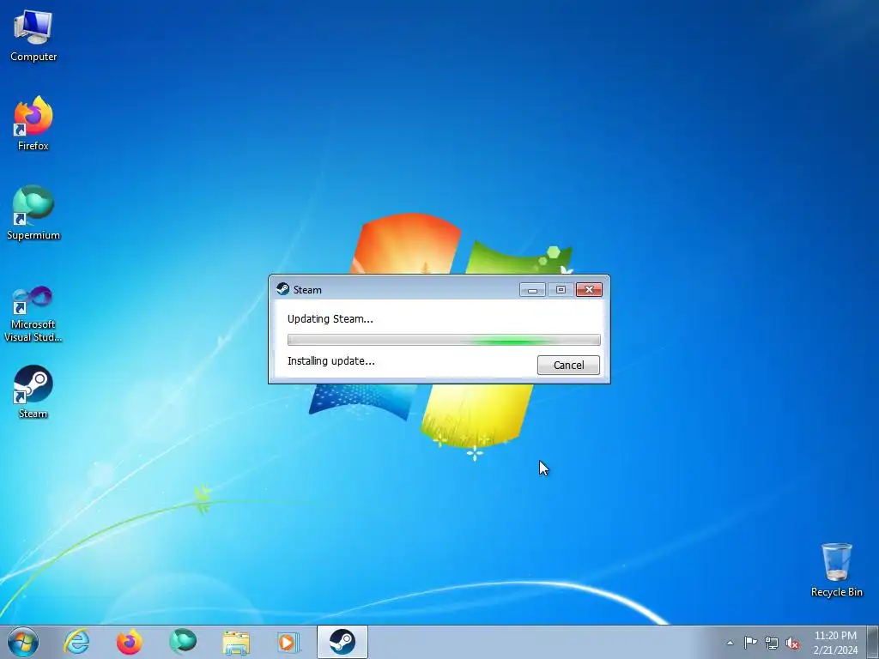The image size is (879, 659).
Task: Click the Steam update progress bar
Action: [x=444, y=340]
